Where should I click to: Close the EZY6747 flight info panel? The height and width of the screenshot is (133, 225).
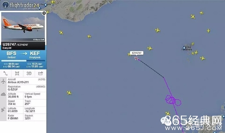(44, 13)
